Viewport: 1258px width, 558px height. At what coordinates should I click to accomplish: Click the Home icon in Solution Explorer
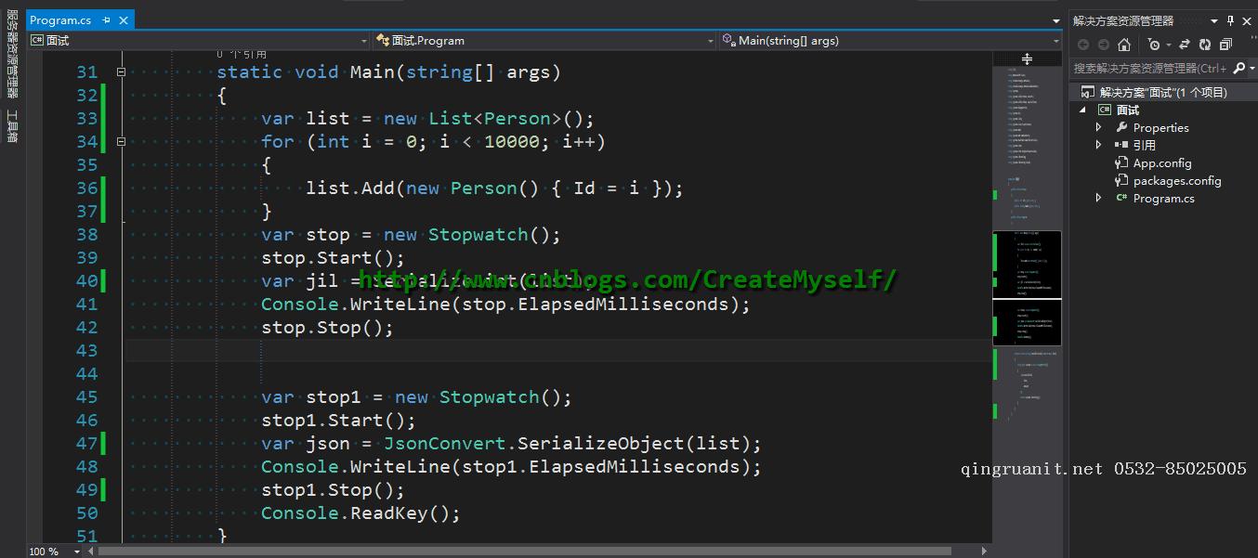pyautogui.click(x=1123, y=45)
